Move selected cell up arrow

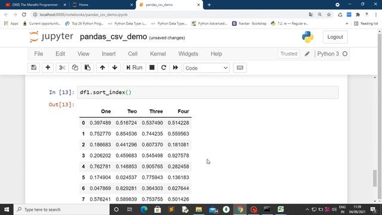[102, 67]
